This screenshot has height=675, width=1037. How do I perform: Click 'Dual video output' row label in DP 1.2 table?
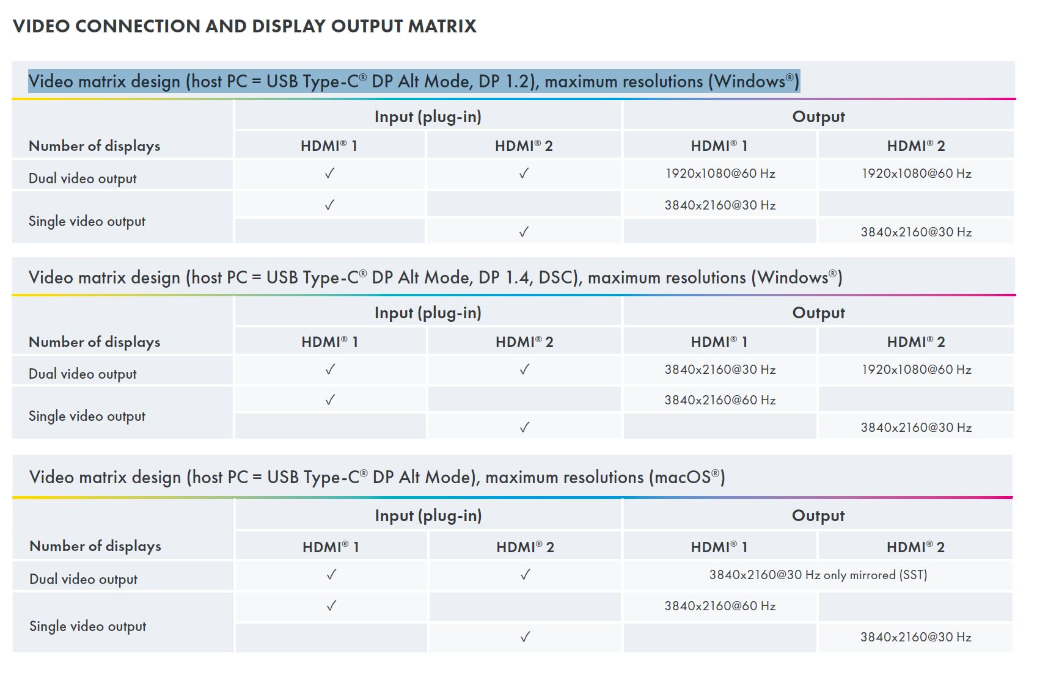tap(82, 178)
